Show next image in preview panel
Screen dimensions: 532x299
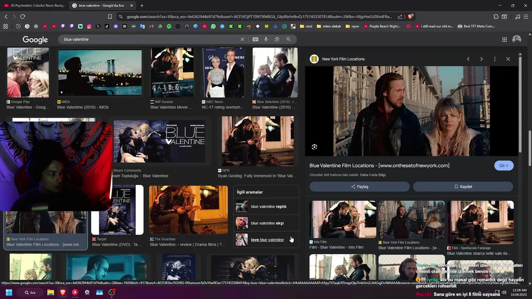481,59
